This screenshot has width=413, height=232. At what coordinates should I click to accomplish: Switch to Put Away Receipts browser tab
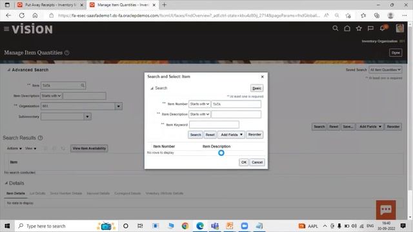50,5
